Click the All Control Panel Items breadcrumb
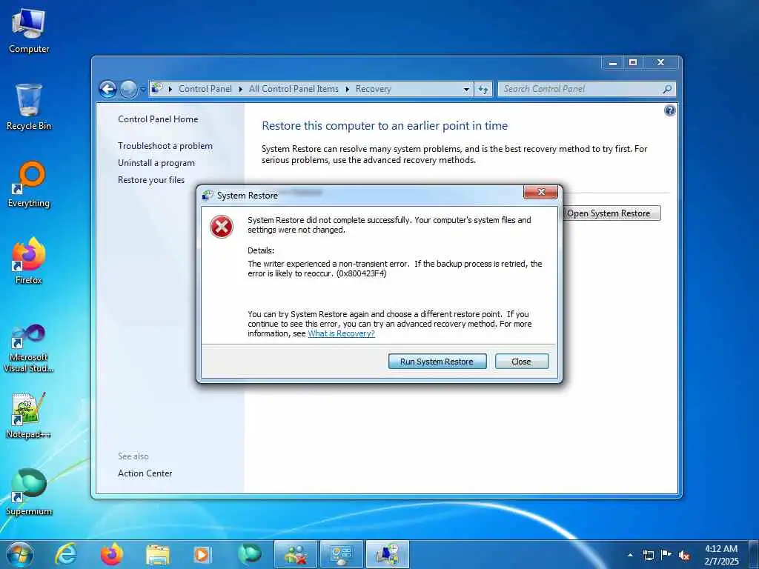 coord(294,89)
